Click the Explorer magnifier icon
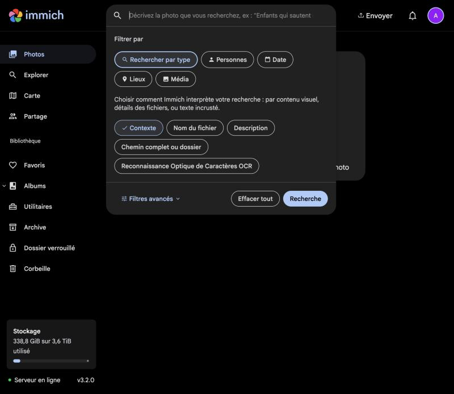The height and width of the screenshot is (394, 454). coord(12,75)
